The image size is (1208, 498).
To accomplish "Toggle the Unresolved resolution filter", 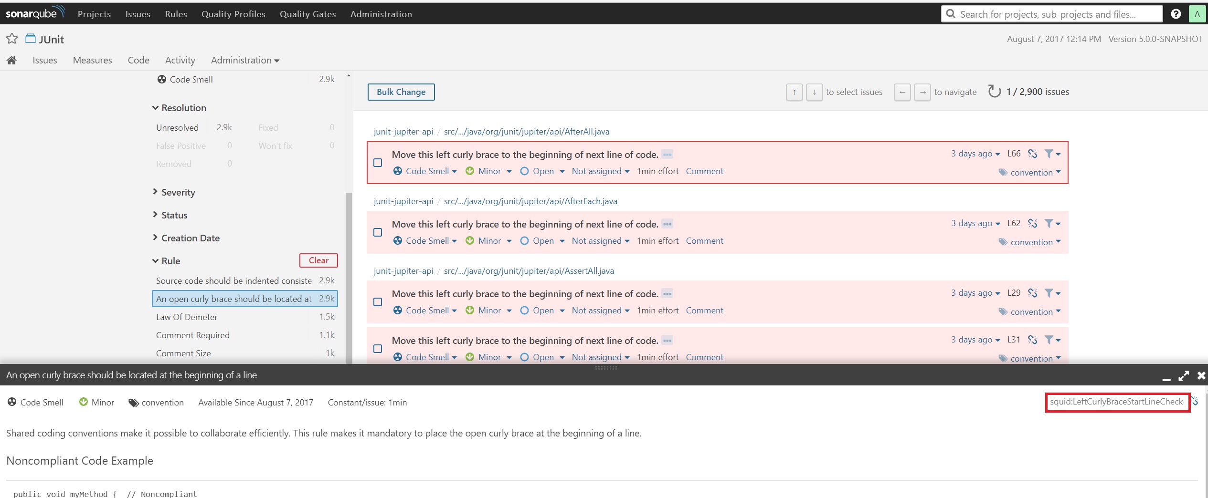I will point(194,127).
